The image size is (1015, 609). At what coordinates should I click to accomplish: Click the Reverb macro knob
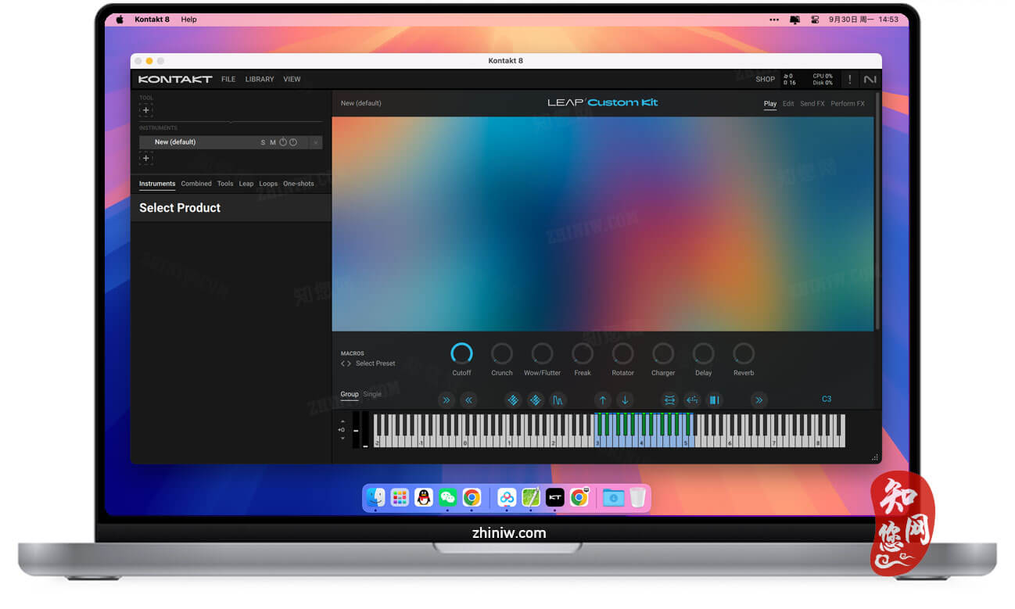[x=744, y=353]
